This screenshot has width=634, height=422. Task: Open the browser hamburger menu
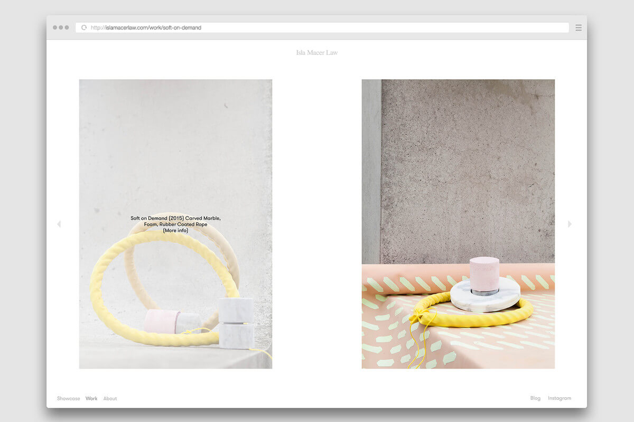pyautogui.click(x=579, y=27)
